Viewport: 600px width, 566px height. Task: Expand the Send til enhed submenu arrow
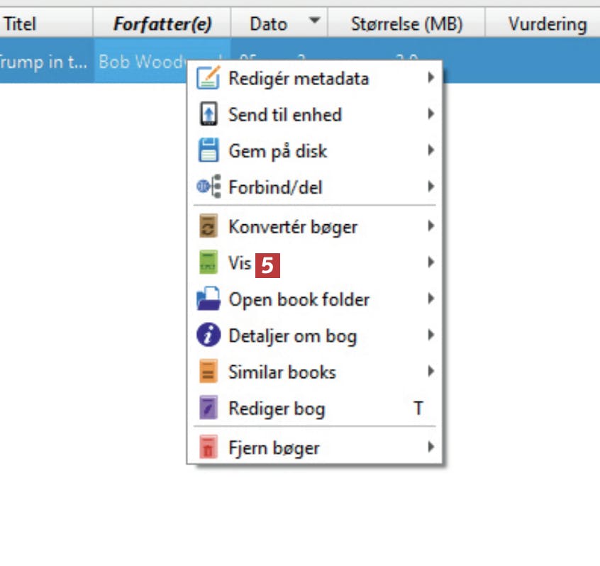[430, 114]
